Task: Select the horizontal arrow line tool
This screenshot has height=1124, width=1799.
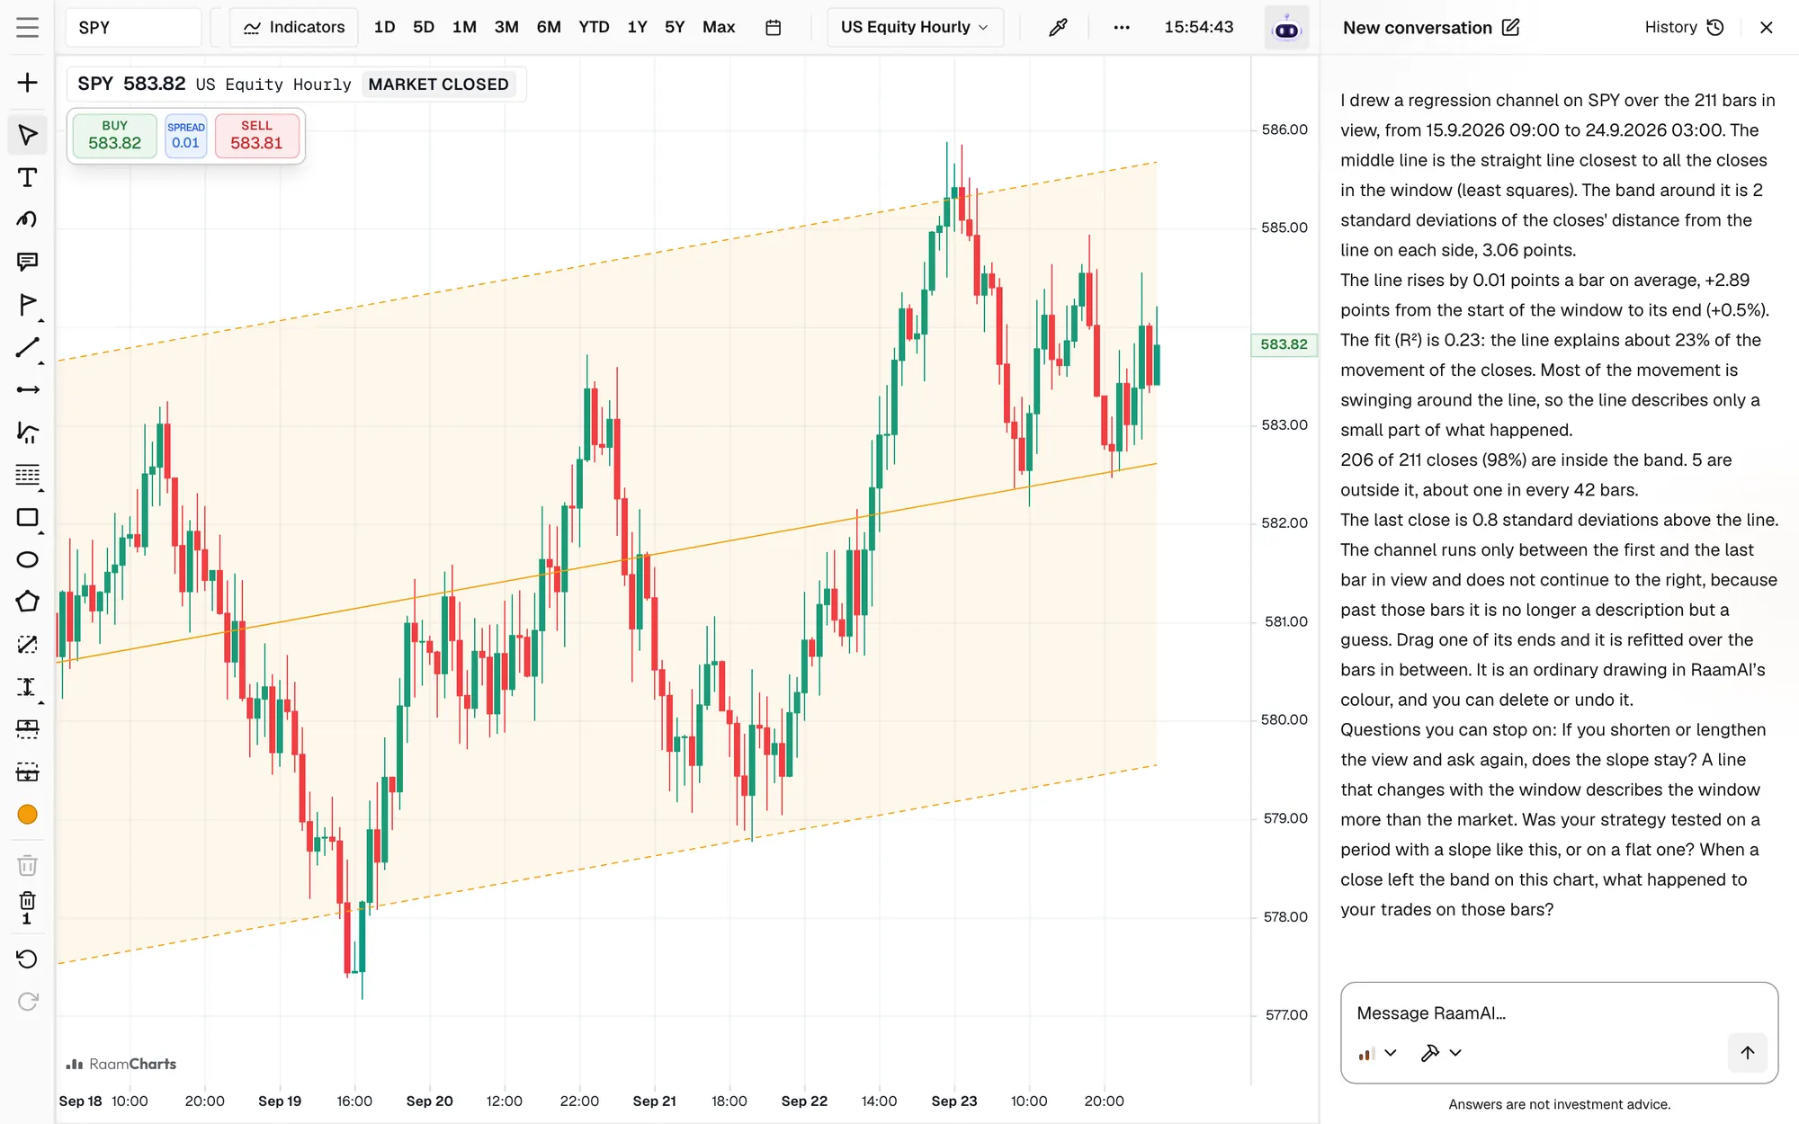Action: click(x=27, y=389)
